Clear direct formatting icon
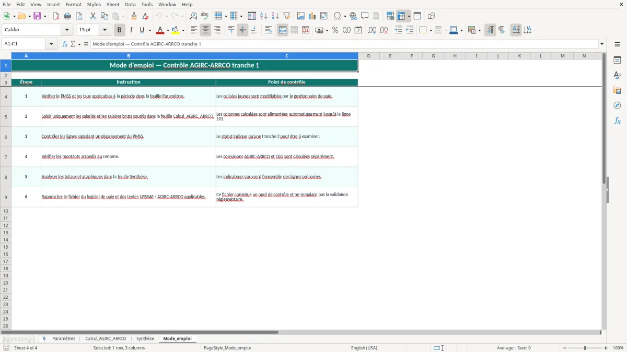The image size is (627, 352). [x=146, y=16]
